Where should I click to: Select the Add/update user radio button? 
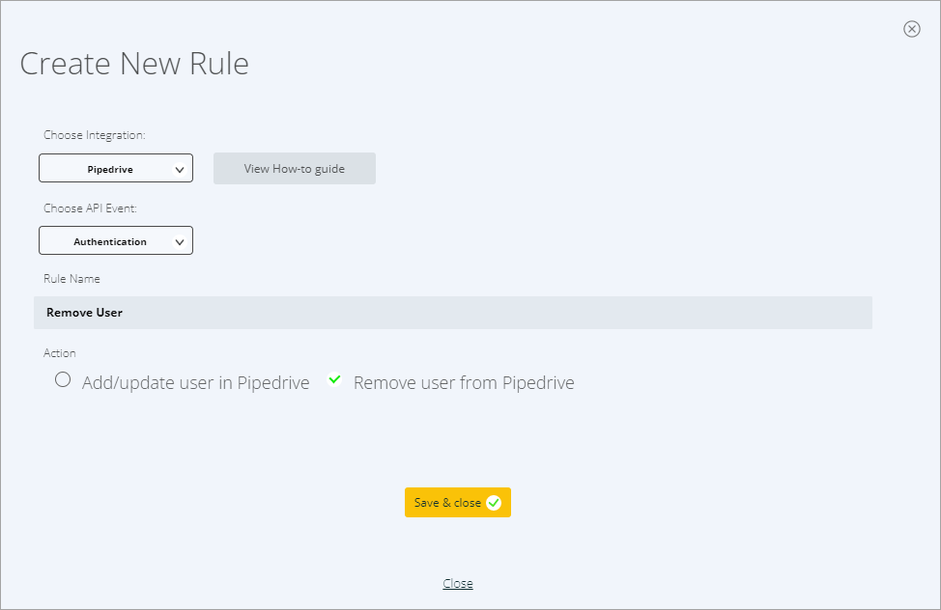63,379
